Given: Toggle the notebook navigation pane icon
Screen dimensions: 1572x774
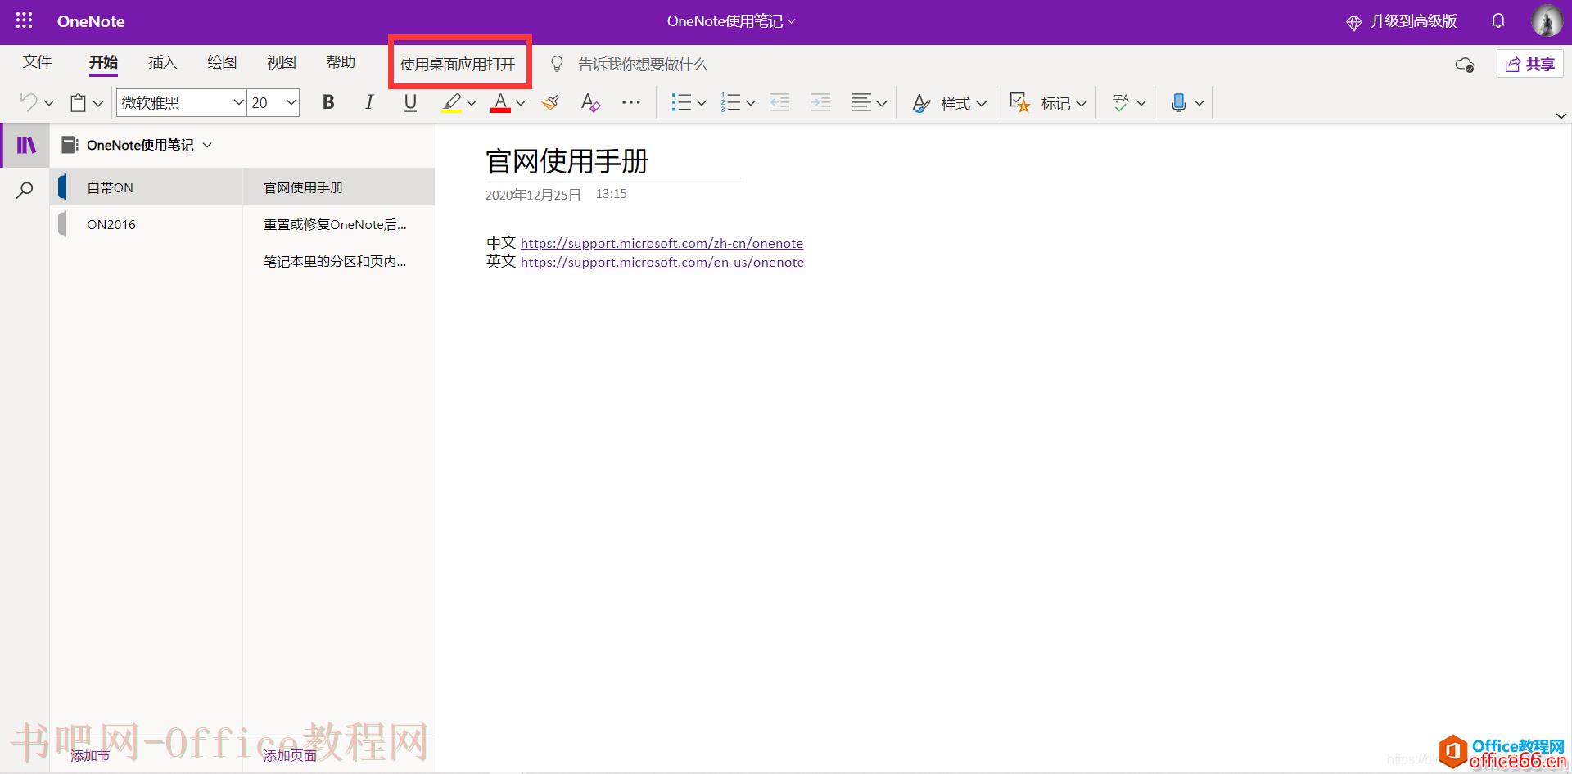Looking at the screenshot, I should (x=26, y=145).
